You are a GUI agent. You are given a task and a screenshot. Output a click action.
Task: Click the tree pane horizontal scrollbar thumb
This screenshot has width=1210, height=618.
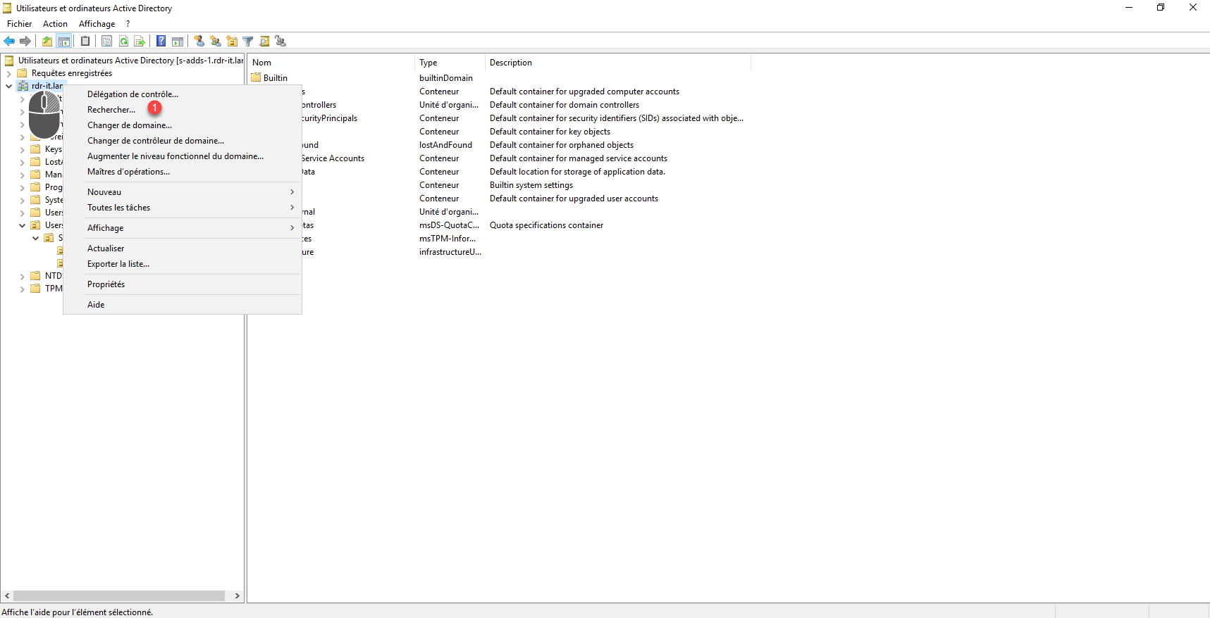[118, 596]
